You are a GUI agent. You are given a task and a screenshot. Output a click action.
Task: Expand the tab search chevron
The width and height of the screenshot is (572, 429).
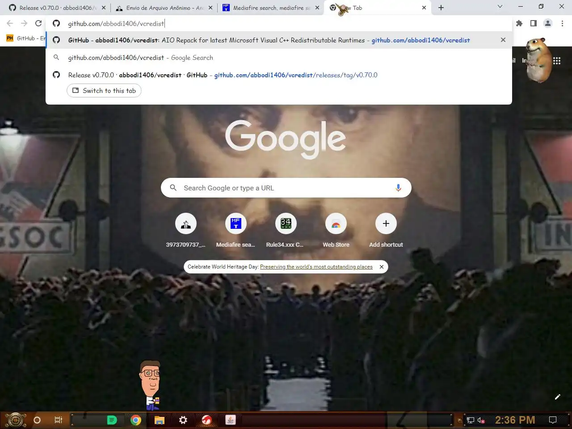[500, 7]
